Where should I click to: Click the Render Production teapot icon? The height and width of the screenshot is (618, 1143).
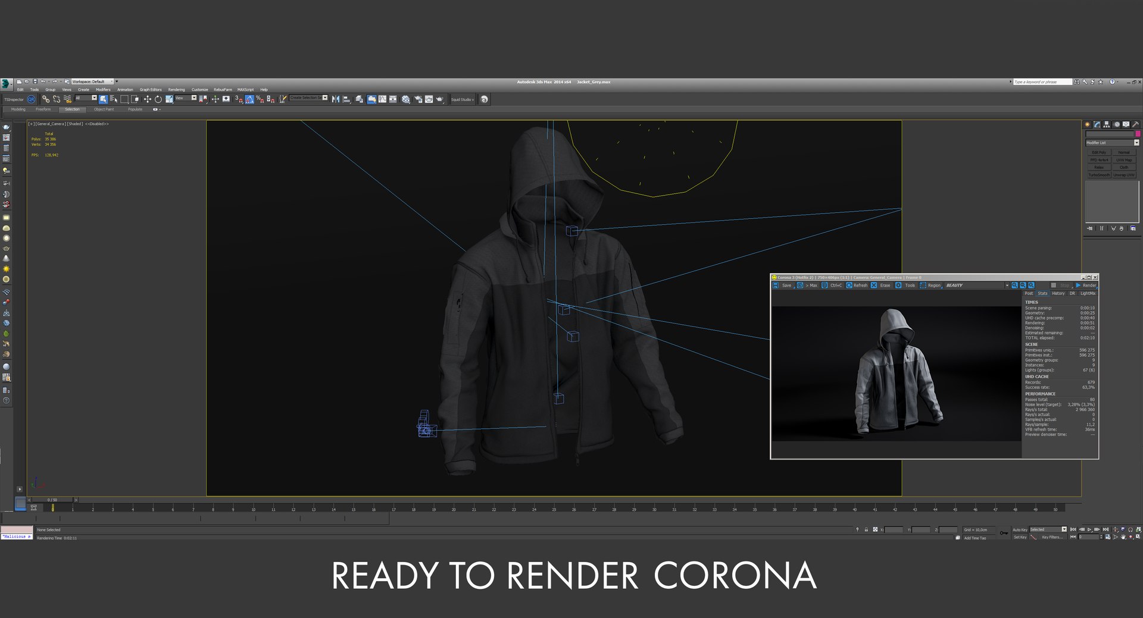(440, 99)
